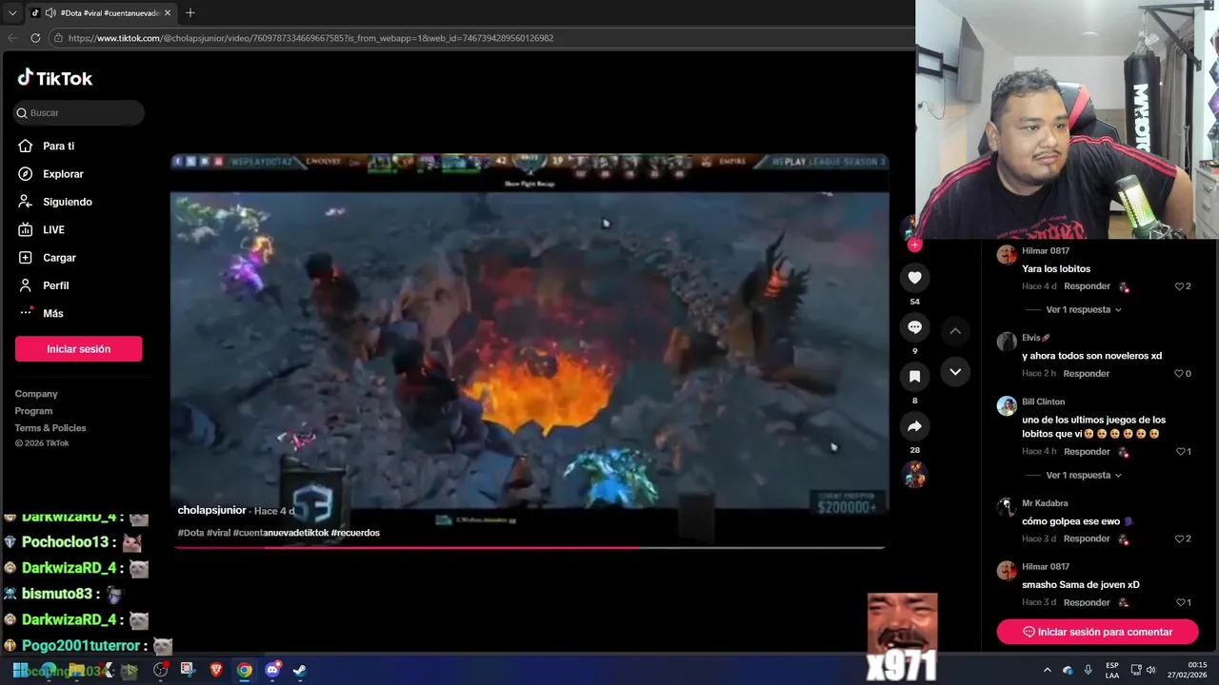
Task: Open Brave browser from the taskbar
Action: 216,670
